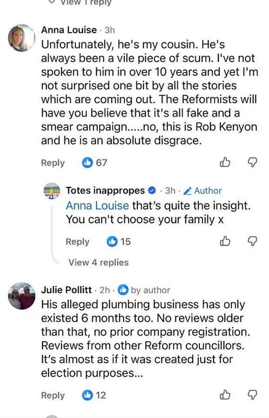Like Anna Louise's comment with thumbs up
Image resolution: width=269 pixels, height=418 pixels.
[225, 162]
